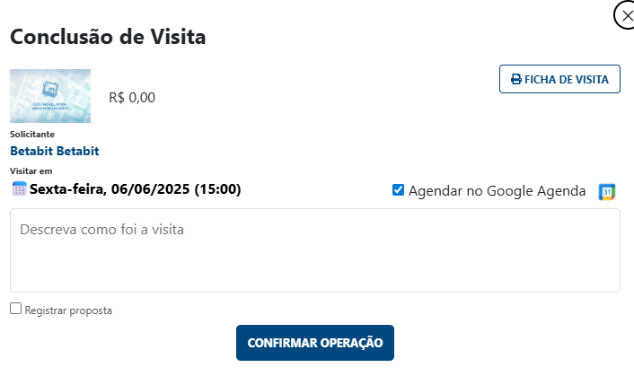Click the property thumbnail image
Screen dimensions: 634x376
(50, 96)
